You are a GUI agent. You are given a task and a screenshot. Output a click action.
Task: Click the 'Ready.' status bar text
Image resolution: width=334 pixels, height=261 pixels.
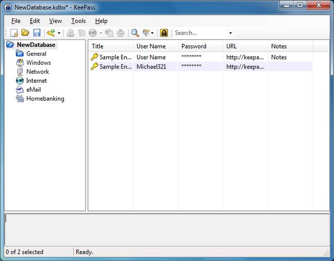[x=85, y=252]
